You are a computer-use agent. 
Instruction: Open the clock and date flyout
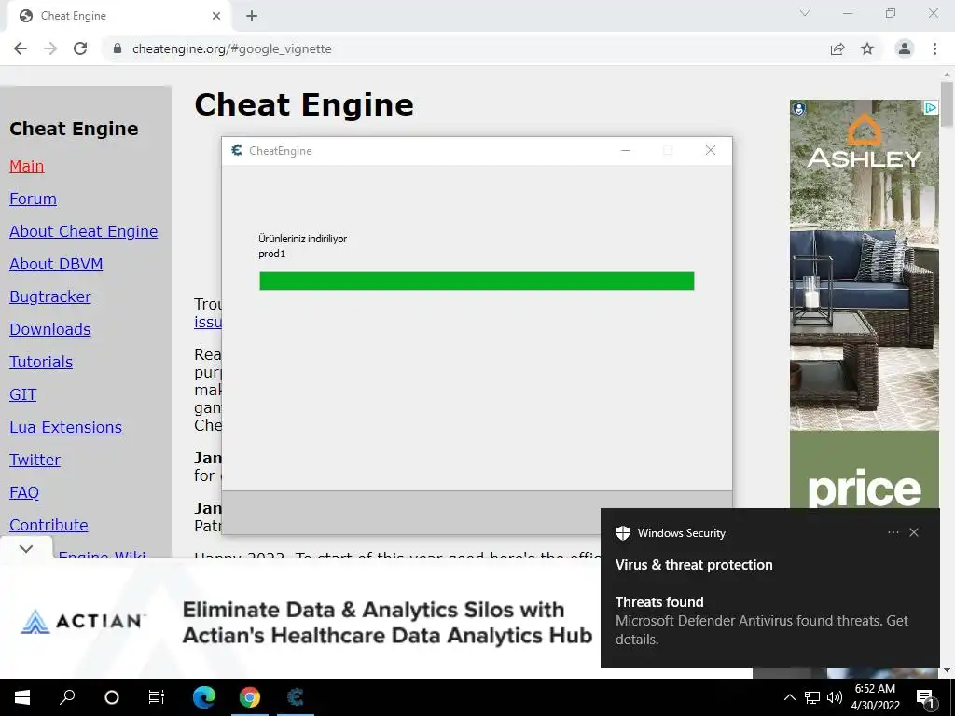(875, 697)
